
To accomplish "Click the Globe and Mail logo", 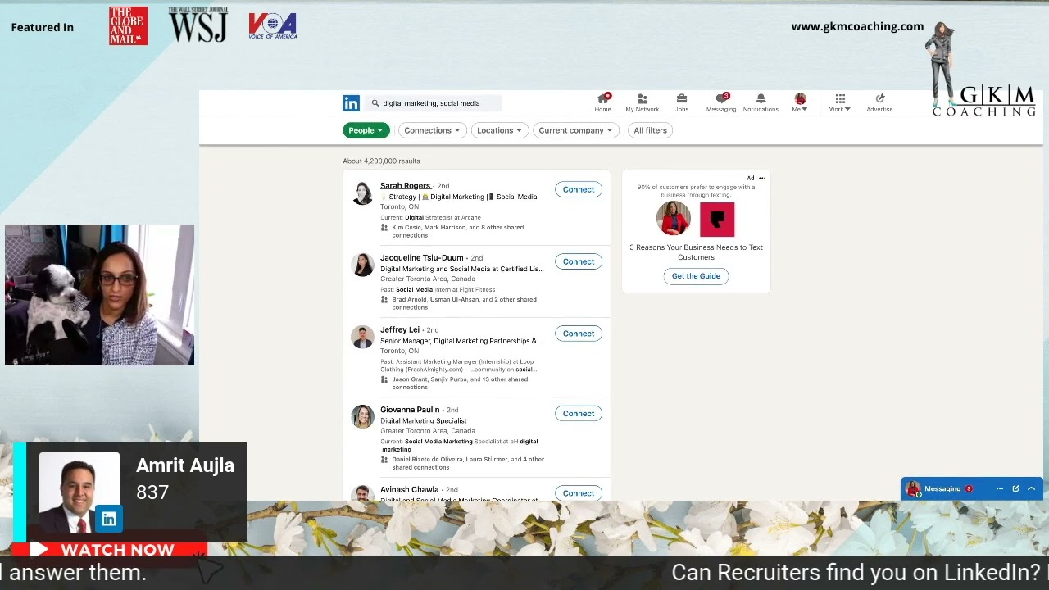I will point(128,25).
